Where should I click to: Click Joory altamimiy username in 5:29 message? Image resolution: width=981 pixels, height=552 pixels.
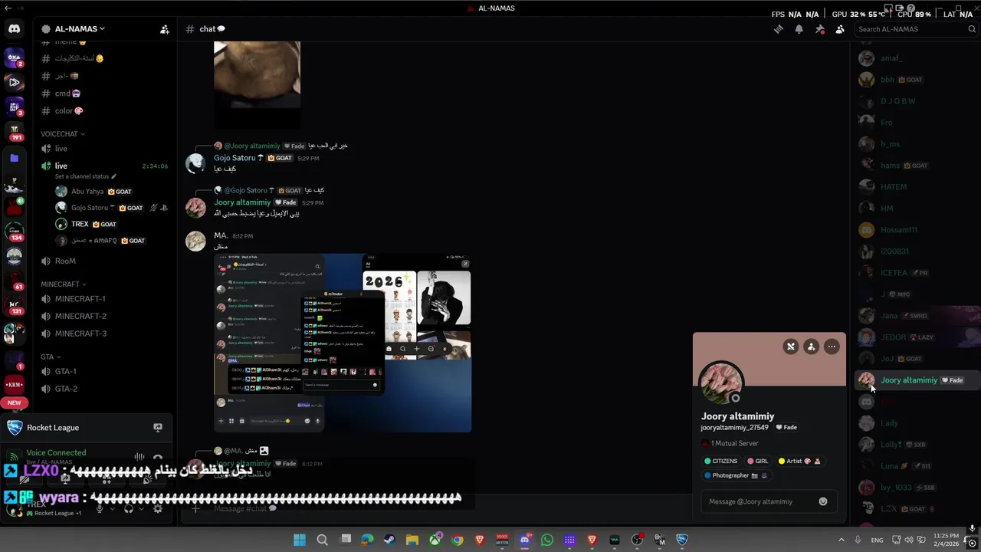click(242, 202)
